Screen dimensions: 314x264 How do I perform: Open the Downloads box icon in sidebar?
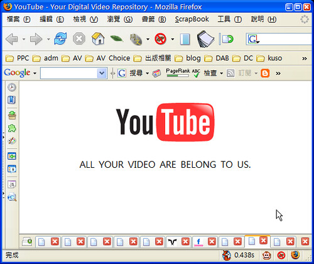(12, 115)
